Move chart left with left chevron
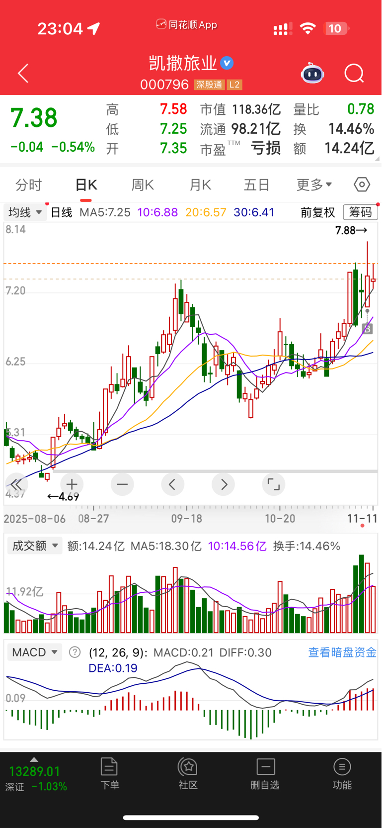The height and width of the screenshot is (828, 382). (x=173, y=484)
